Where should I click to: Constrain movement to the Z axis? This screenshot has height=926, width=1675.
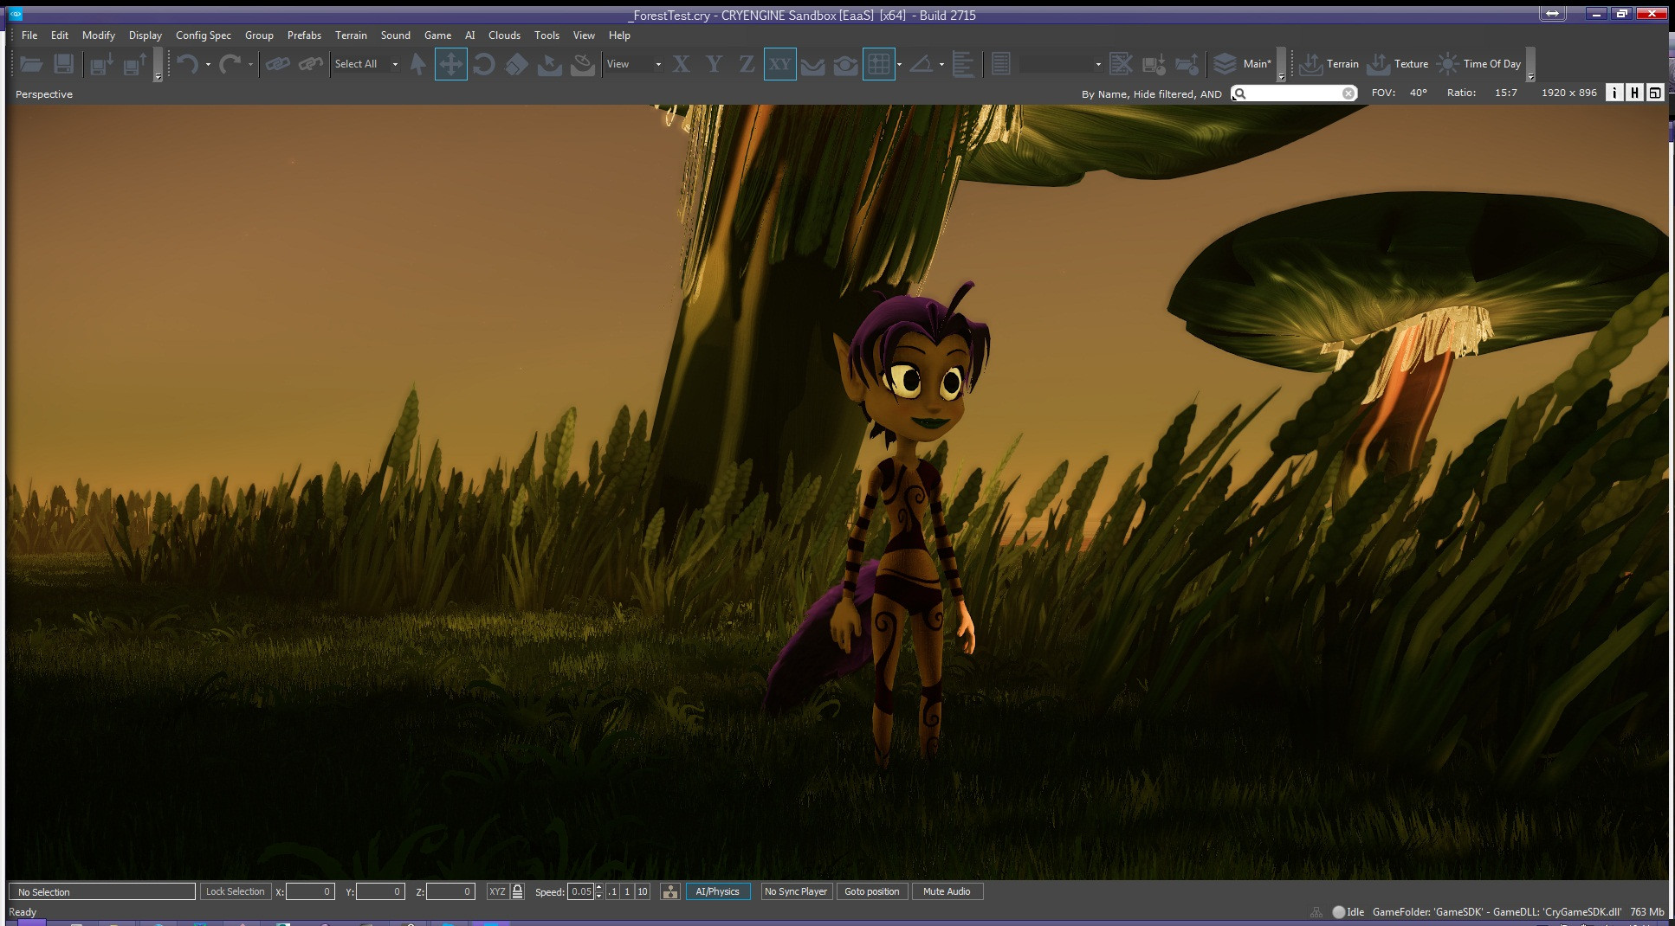(746, 64)
